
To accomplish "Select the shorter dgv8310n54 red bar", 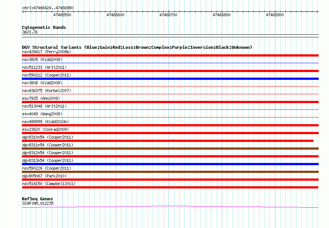I will point(168,141).
